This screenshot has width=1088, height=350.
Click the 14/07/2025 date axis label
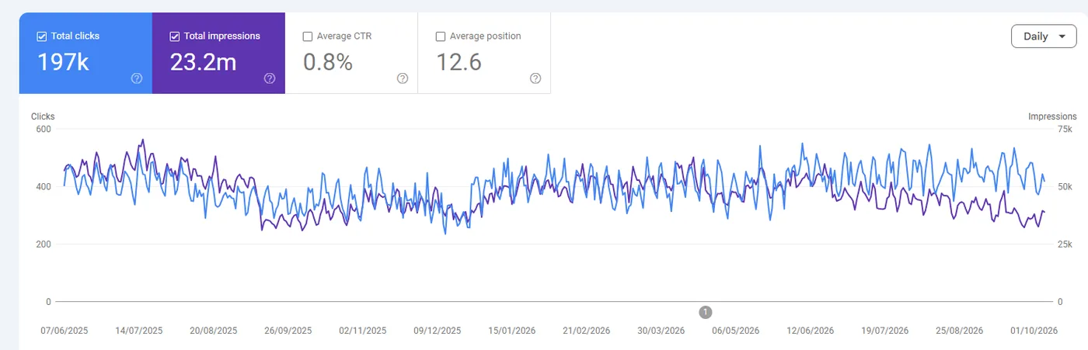click(x=139, y=331)
